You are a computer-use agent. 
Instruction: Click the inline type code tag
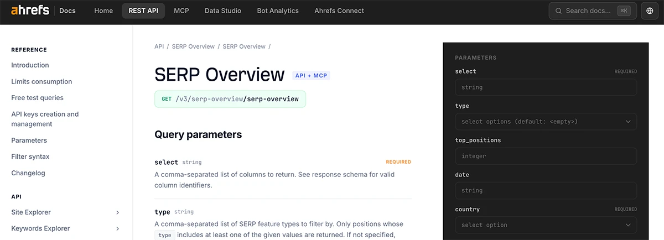165,235
